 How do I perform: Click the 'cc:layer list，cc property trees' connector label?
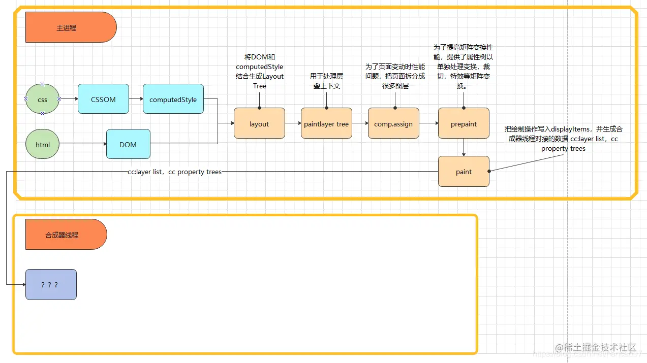[x=174, y=172]
